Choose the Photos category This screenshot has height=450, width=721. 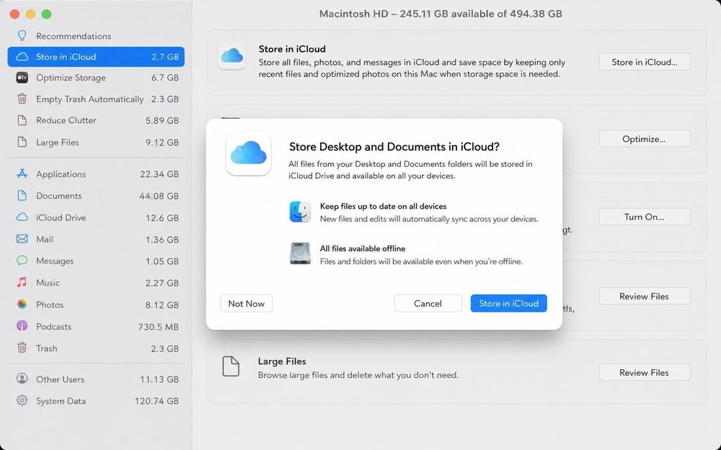[96, 304]
